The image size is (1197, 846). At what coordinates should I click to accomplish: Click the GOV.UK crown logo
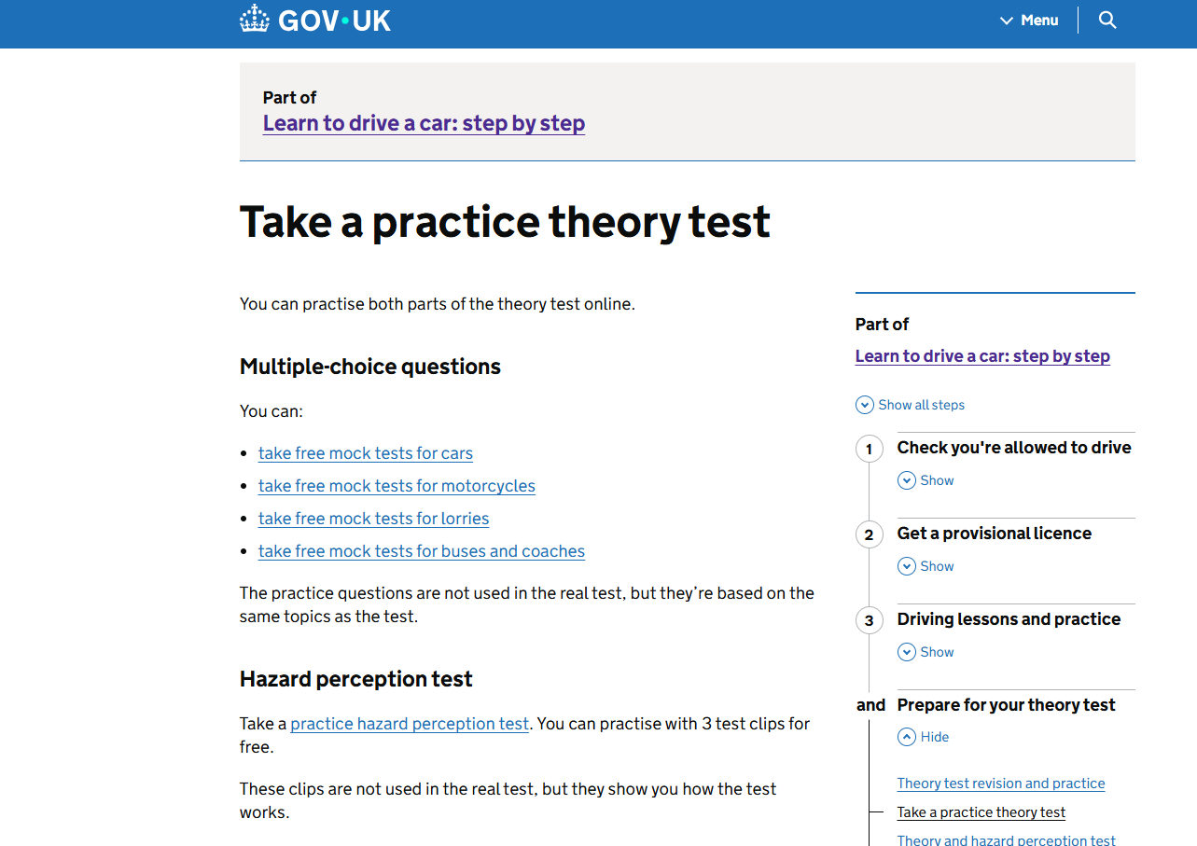[x=253, y=18]
